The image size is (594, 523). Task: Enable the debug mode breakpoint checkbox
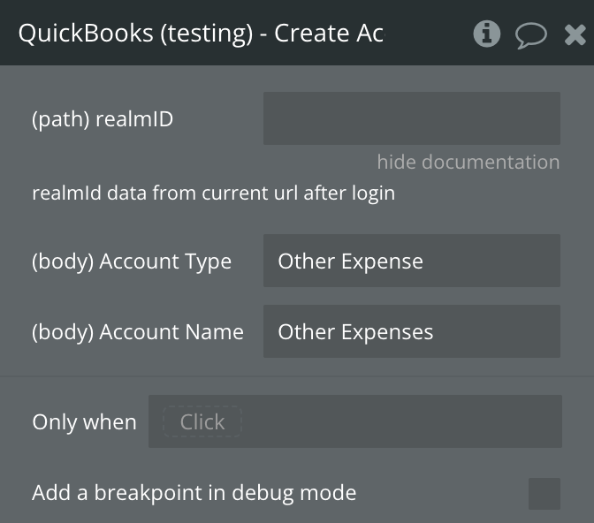pos(544,493)
